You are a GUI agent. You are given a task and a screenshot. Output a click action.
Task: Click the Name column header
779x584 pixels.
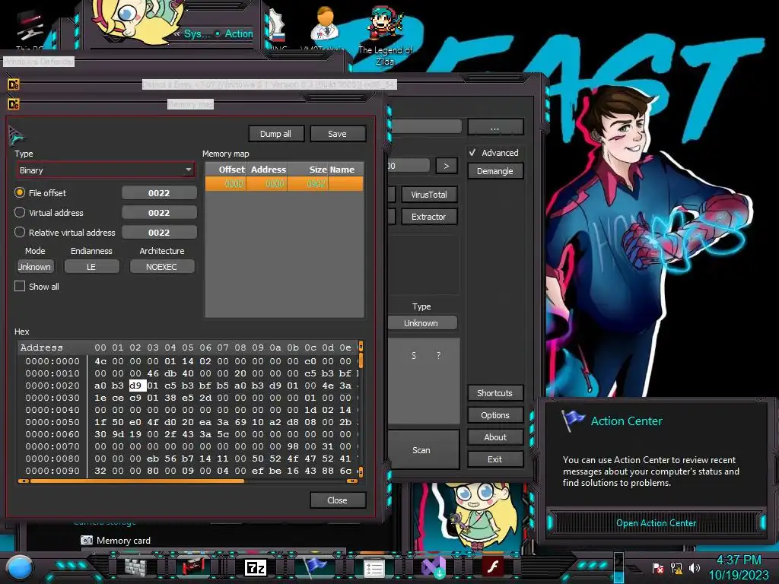point(345,170)
